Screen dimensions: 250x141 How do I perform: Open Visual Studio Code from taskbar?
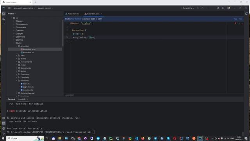click(136, 138)
